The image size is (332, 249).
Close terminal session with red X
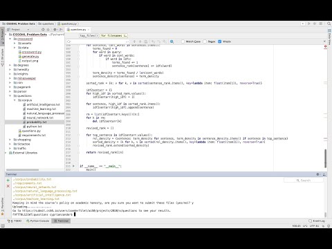pos(8,186)
